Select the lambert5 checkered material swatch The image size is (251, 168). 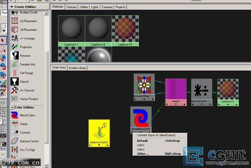[x=125, y=31]
